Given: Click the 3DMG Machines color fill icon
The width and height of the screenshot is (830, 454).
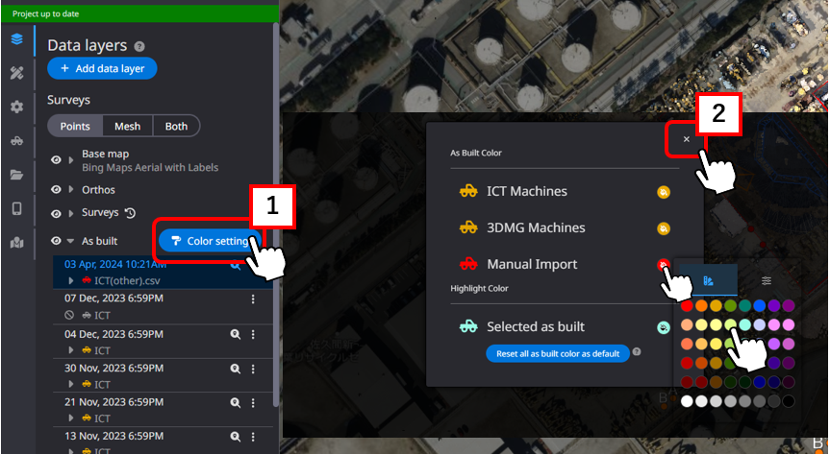Looking at the screenshot, I should pyautogui.click(x=663, y=228).
